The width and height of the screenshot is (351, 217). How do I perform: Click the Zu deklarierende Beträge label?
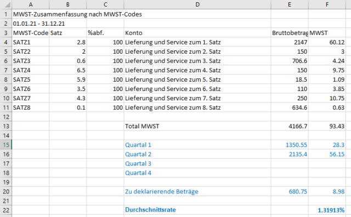pyautogui.click(x=162, y=191)
